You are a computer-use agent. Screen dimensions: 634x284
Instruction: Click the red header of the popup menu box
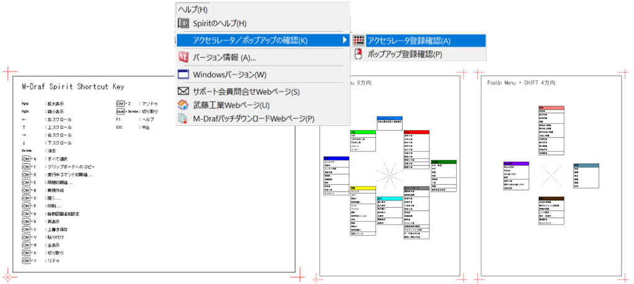416,132
